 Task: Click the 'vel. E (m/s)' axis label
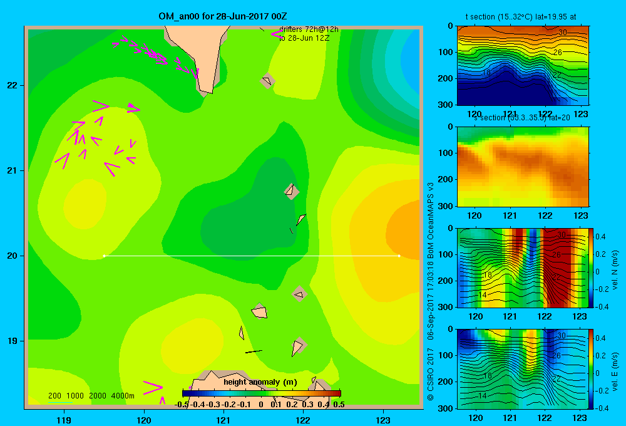615,371
